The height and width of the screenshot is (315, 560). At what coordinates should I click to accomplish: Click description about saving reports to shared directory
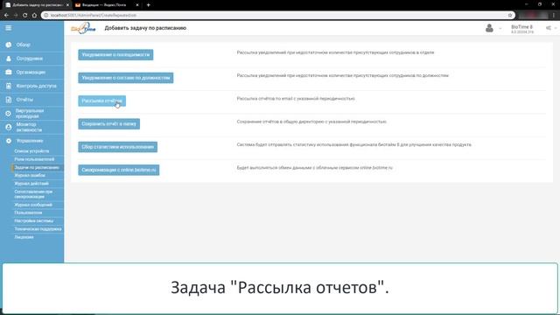click(311, 122)
